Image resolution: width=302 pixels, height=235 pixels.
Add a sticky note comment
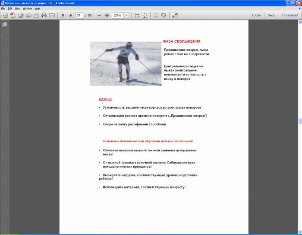156,15
